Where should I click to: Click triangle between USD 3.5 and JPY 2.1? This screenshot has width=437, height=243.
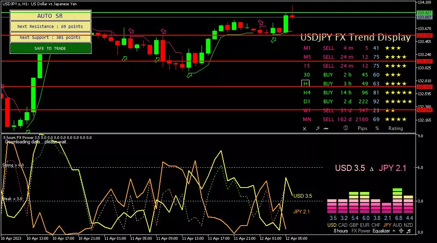point(371,169)
